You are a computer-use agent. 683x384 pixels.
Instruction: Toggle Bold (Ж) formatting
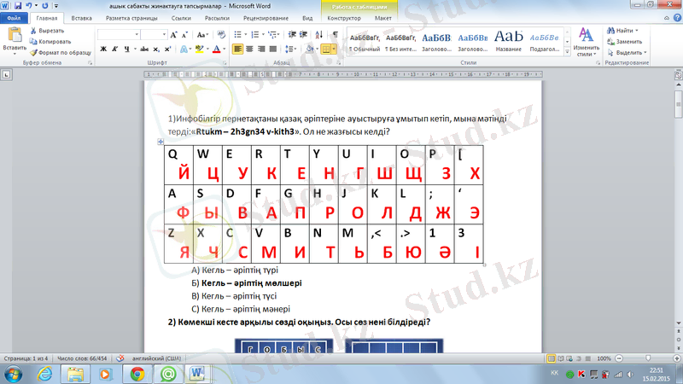click(103, 49)
